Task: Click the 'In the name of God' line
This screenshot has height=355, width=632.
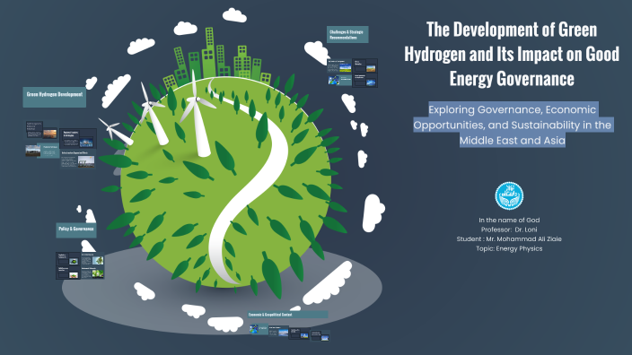Action: click(509, 221)
